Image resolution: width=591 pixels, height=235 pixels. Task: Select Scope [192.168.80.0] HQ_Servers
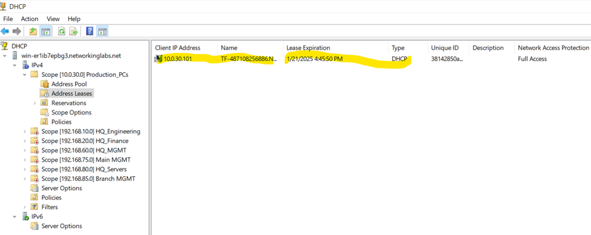tap(84, 169)
